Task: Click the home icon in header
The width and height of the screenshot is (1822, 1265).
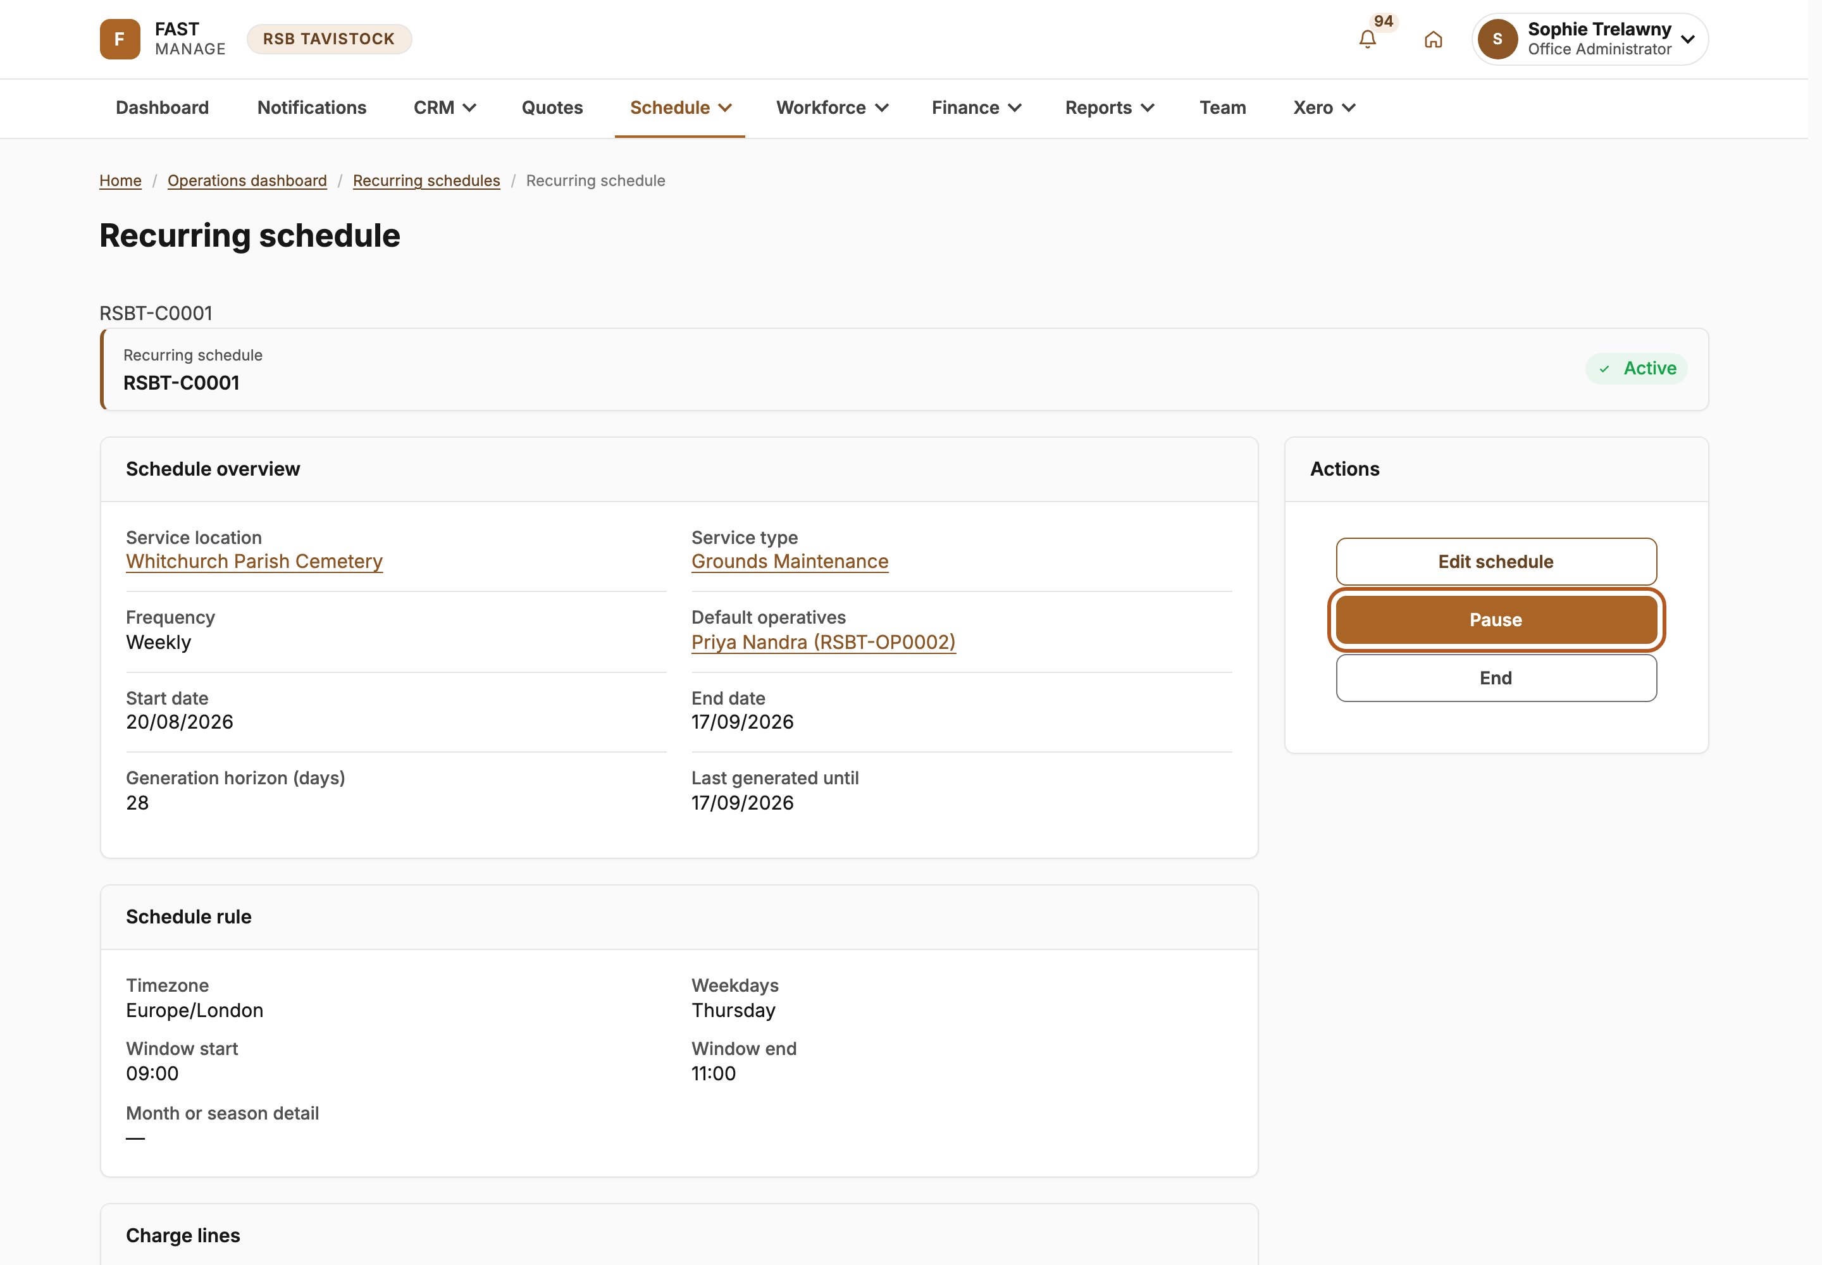Action: (1433, 39)
